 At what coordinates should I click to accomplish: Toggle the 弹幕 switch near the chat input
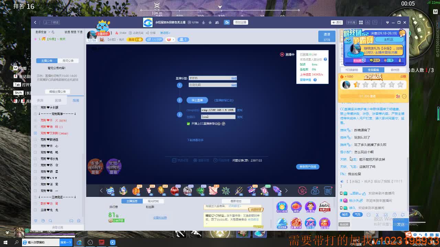click(x=345, y=214)
